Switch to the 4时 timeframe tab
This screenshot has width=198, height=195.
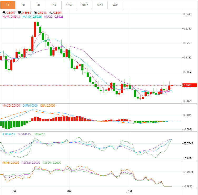pyautogui.click(x=115, y=5)
